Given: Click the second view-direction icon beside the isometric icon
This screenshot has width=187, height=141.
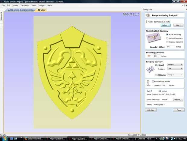Looking at the screenshot, I should [128, 14].
